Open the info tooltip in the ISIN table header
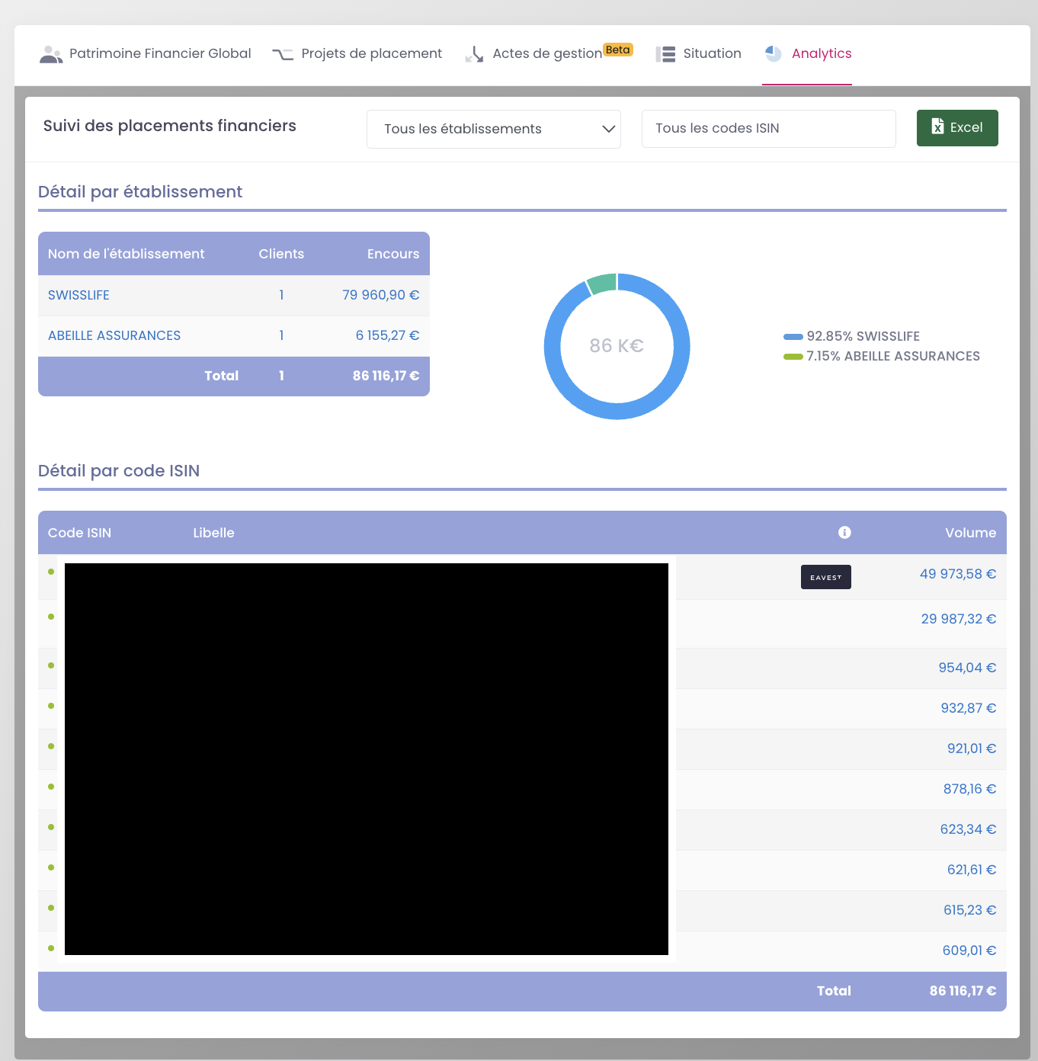The height and width of the screenshot is (1061, 1038). click(844, 533)
